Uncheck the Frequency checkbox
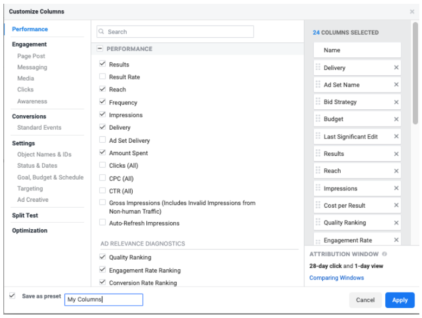This screenshot has width=422, height=318. point(102,102)
